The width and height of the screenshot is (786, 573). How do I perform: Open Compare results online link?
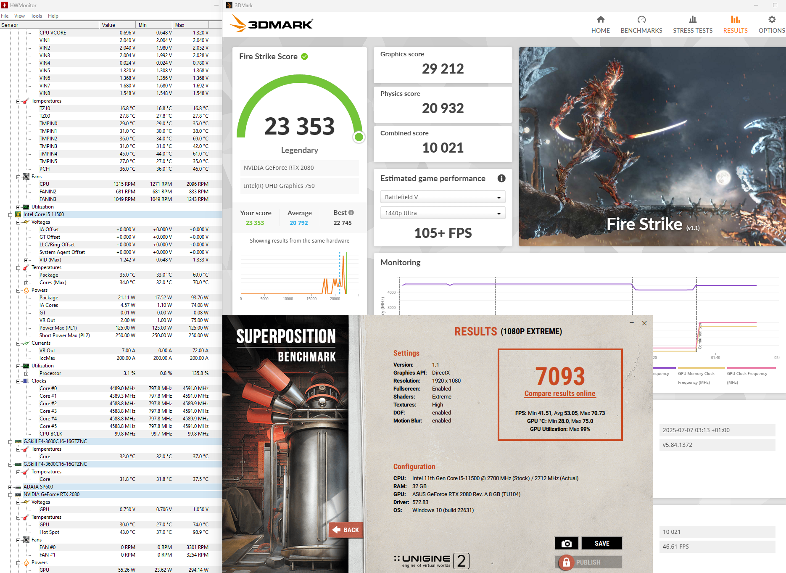(560, 393)
